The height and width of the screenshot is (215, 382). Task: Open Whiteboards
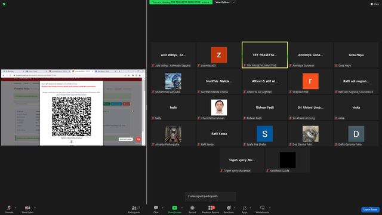(x=263, y=209)
